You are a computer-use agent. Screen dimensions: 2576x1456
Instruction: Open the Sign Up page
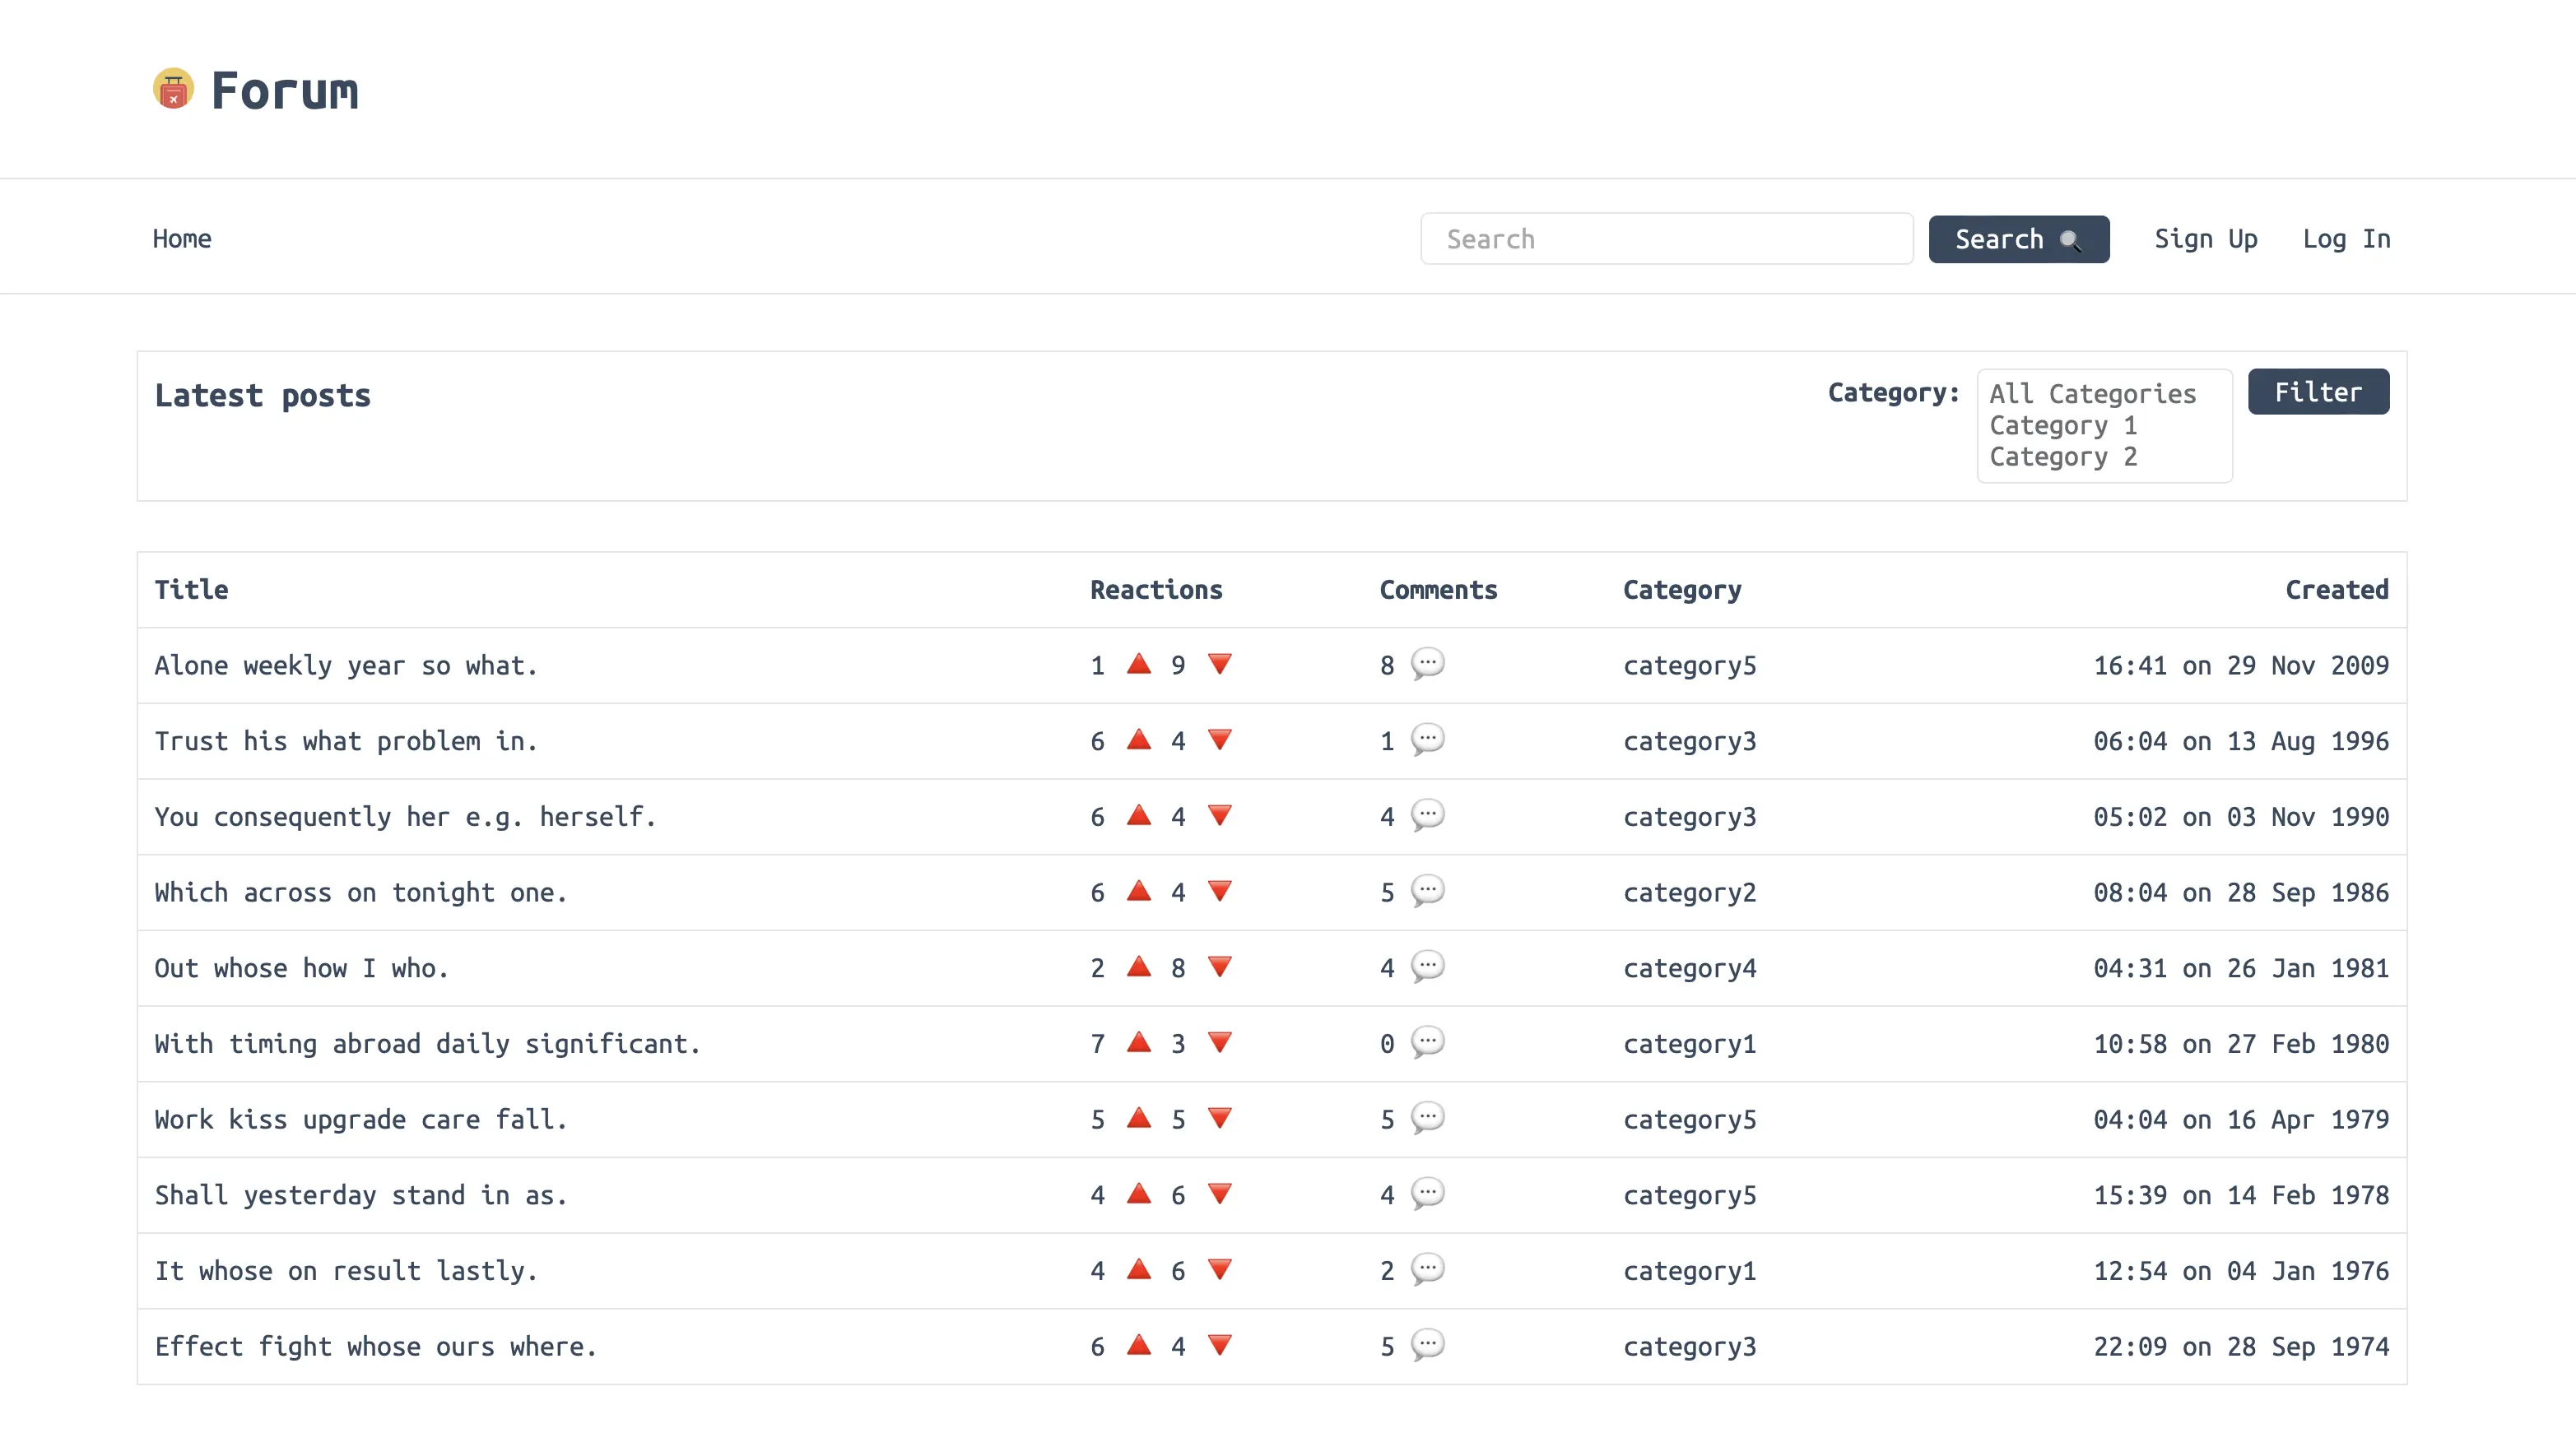tap(2205, 239)
